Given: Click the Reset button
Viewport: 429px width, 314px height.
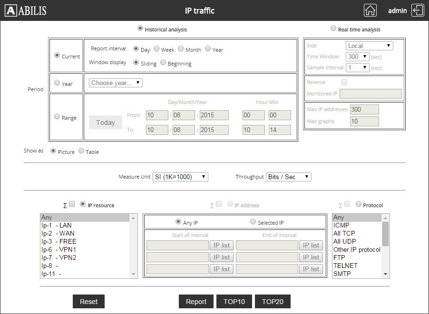Looking at the screenshot, I should tap(88, 302).
